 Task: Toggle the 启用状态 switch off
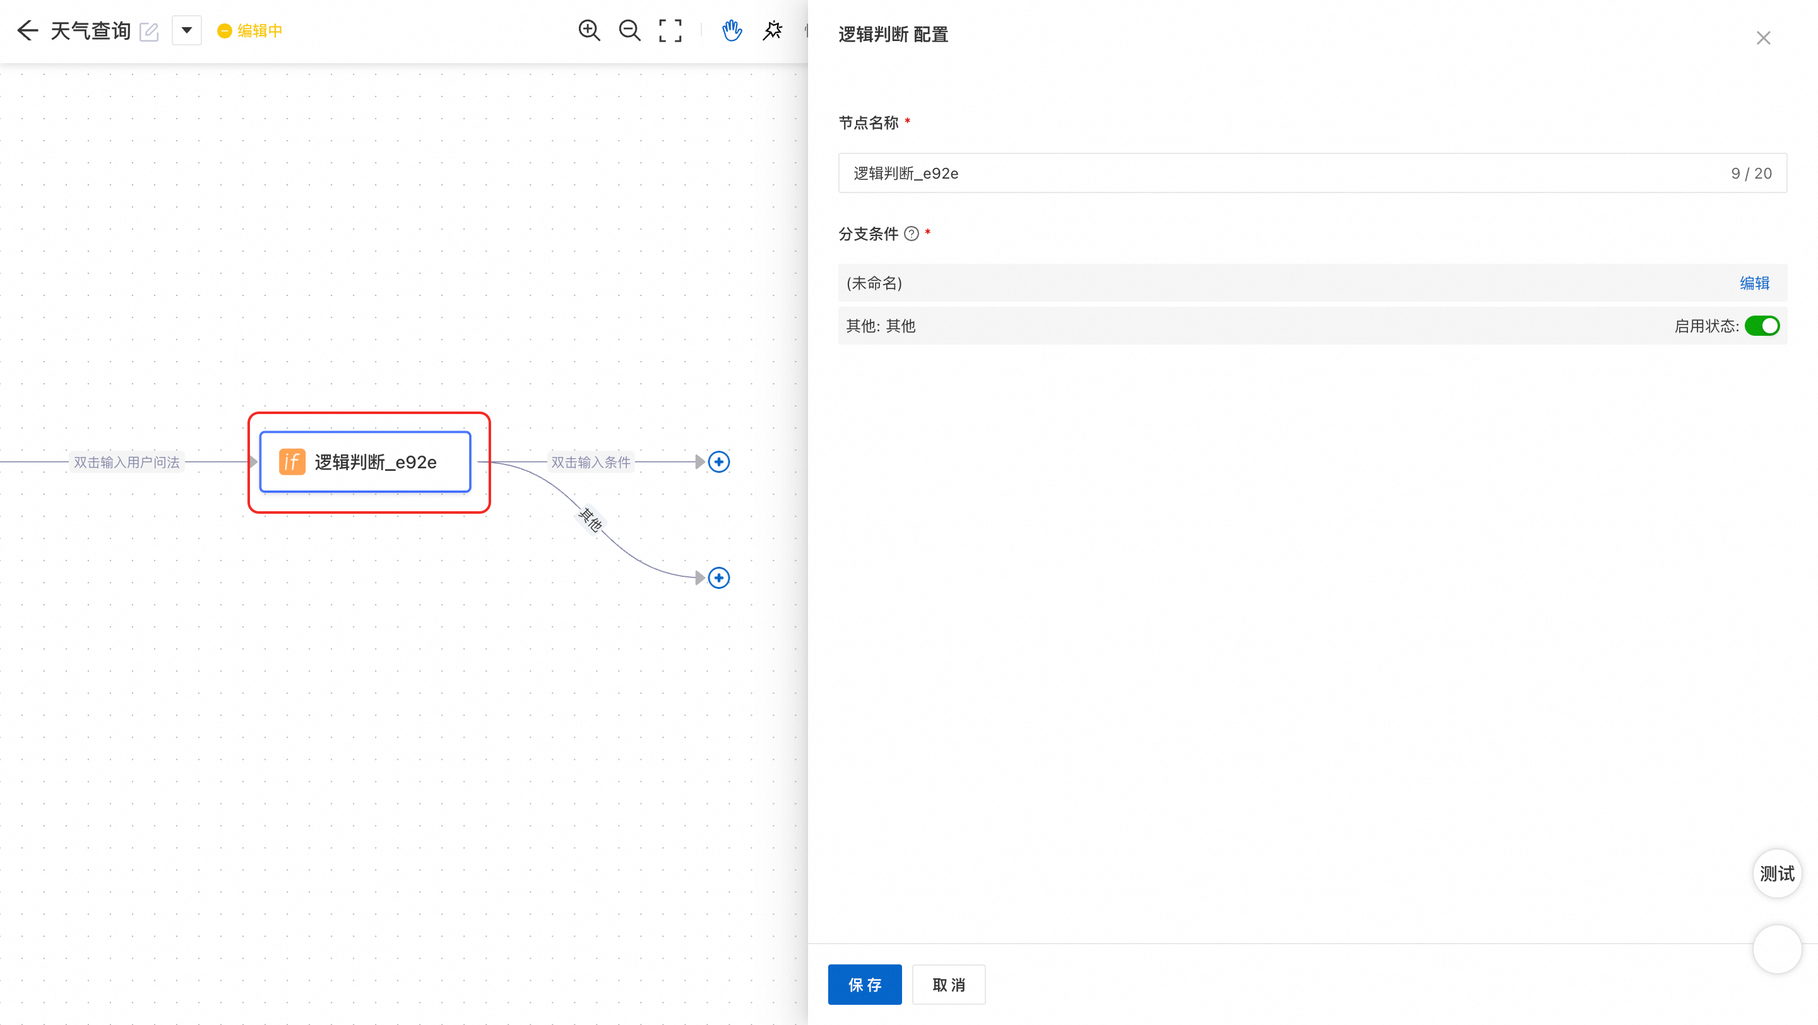[x=1762, y=326]
